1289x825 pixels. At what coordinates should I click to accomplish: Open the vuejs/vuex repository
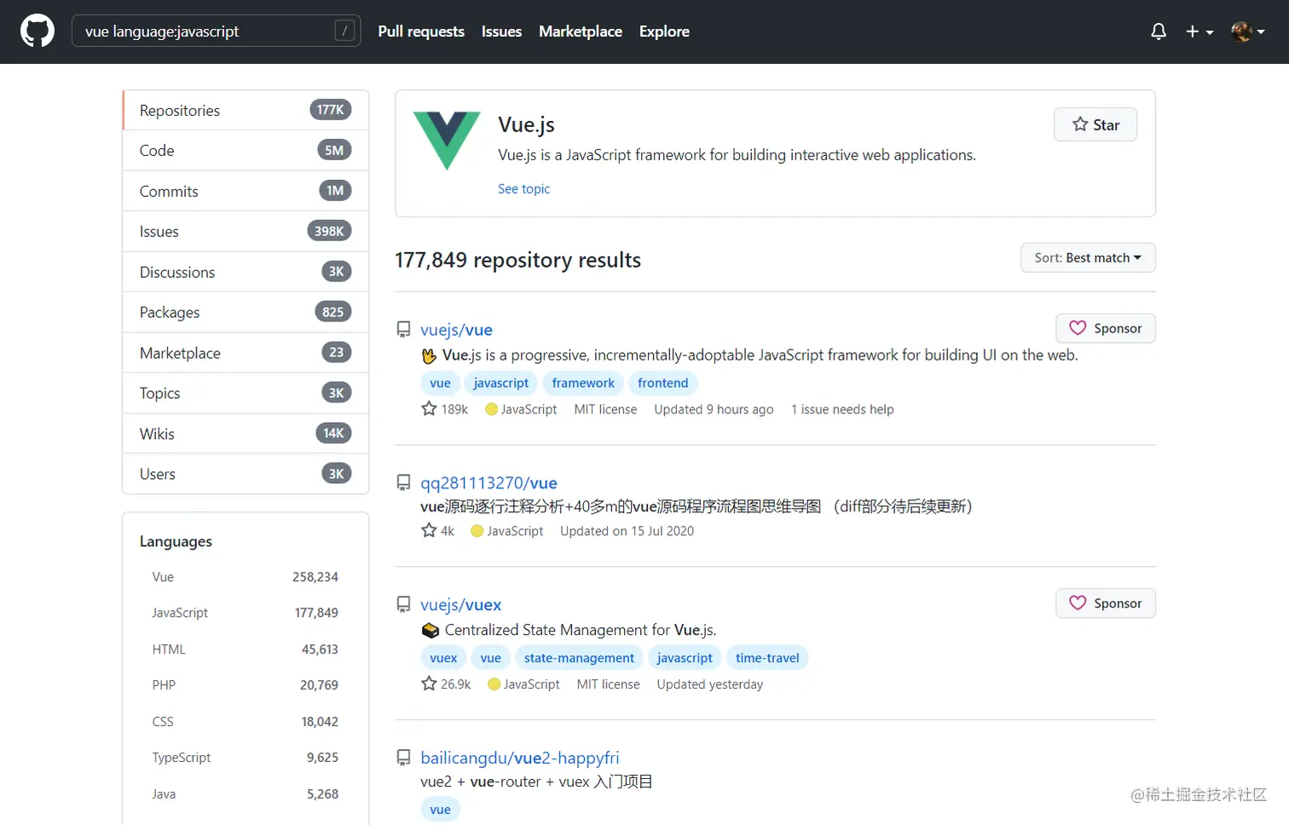coord(460,605)
